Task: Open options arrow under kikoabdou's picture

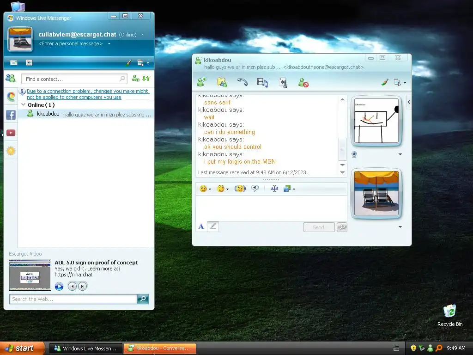Action: 400,154
